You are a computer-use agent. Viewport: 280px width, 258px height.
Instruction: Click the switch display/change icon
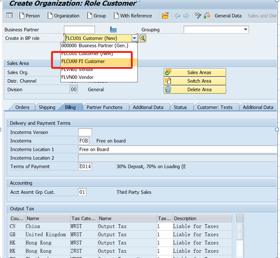(x=198, y=16)
